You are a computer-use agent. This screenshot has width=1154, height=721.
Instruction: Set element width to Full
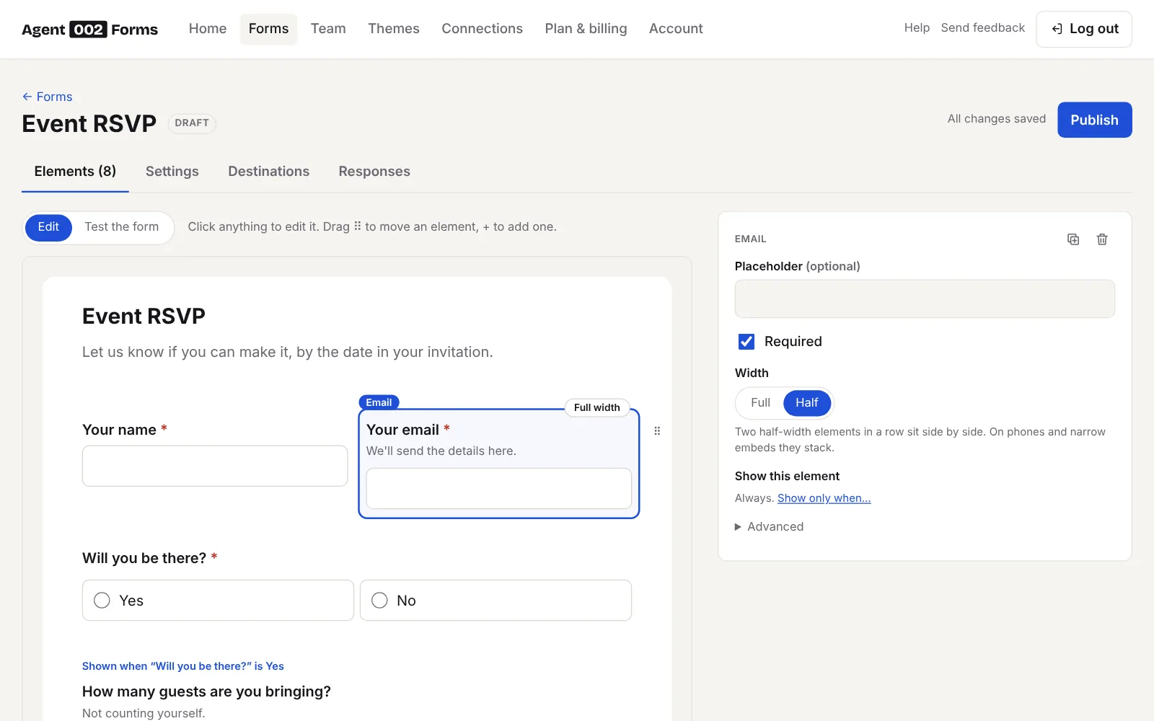click(760, 403)
